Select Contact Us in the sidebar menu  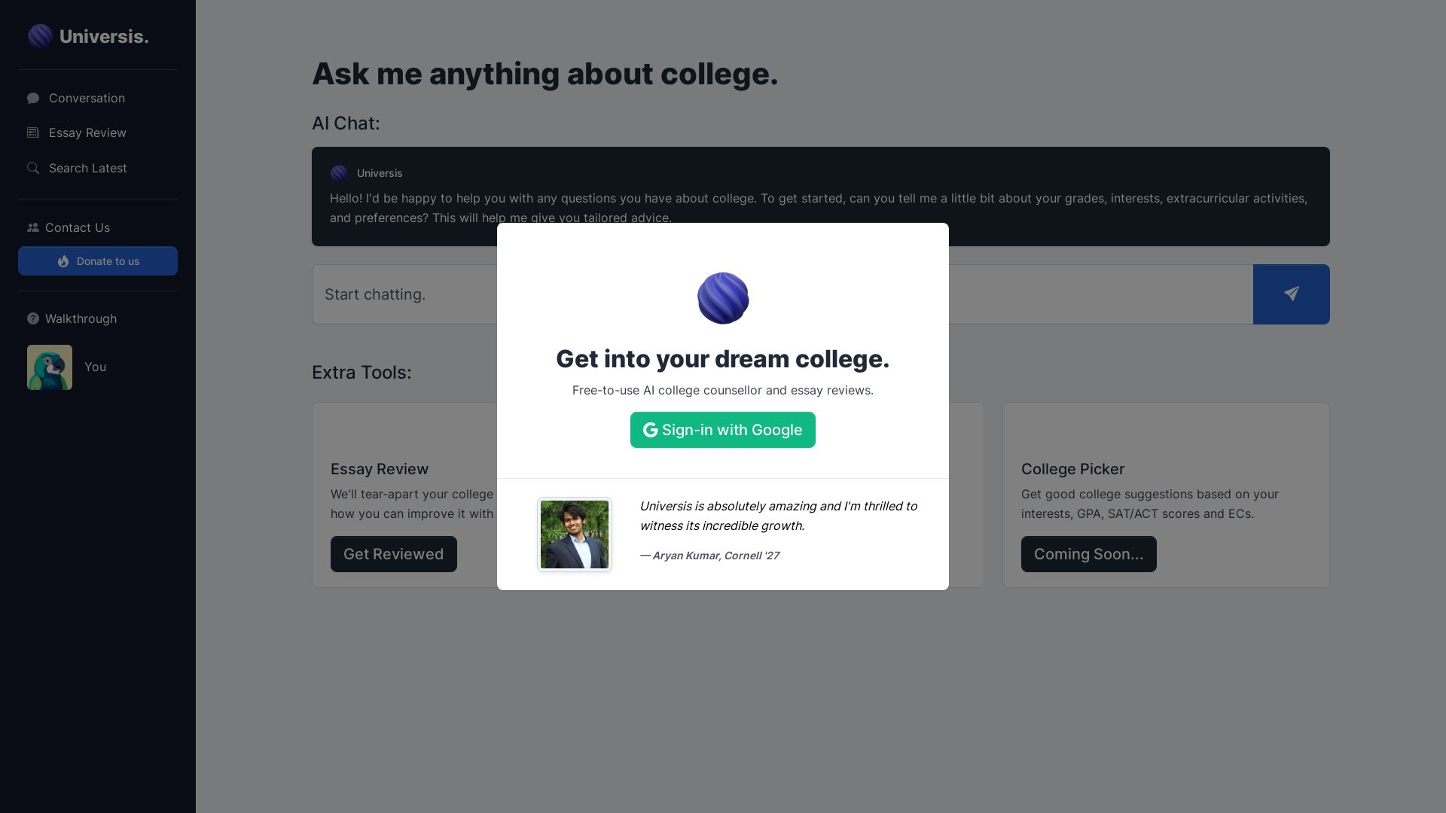pyautogui.click(x=77, y=227)
